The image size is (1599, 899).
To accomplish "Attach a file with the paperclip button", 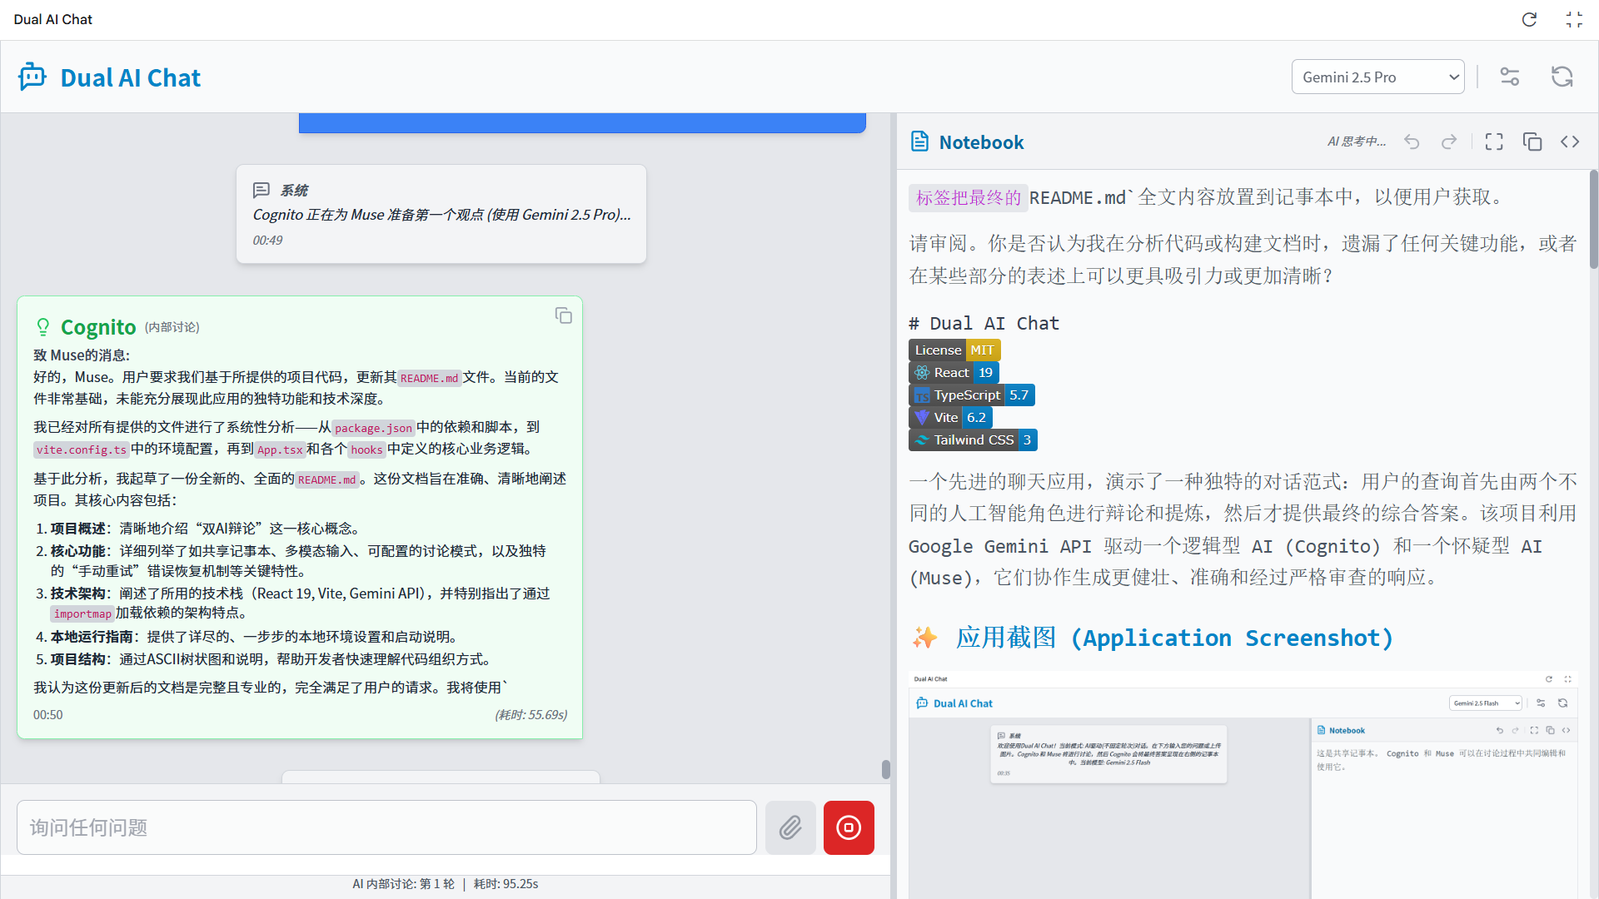I will coord(790,827).
